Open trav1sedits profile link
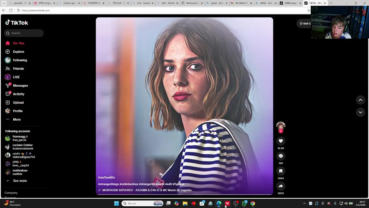Image resolution: width=369 pixels, height=208 pixels. (106, 177)
